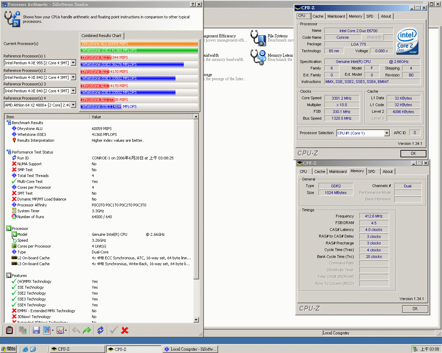442x353 pixels.
Task: Click the title bar help question mark button
Action: [193, 4]
